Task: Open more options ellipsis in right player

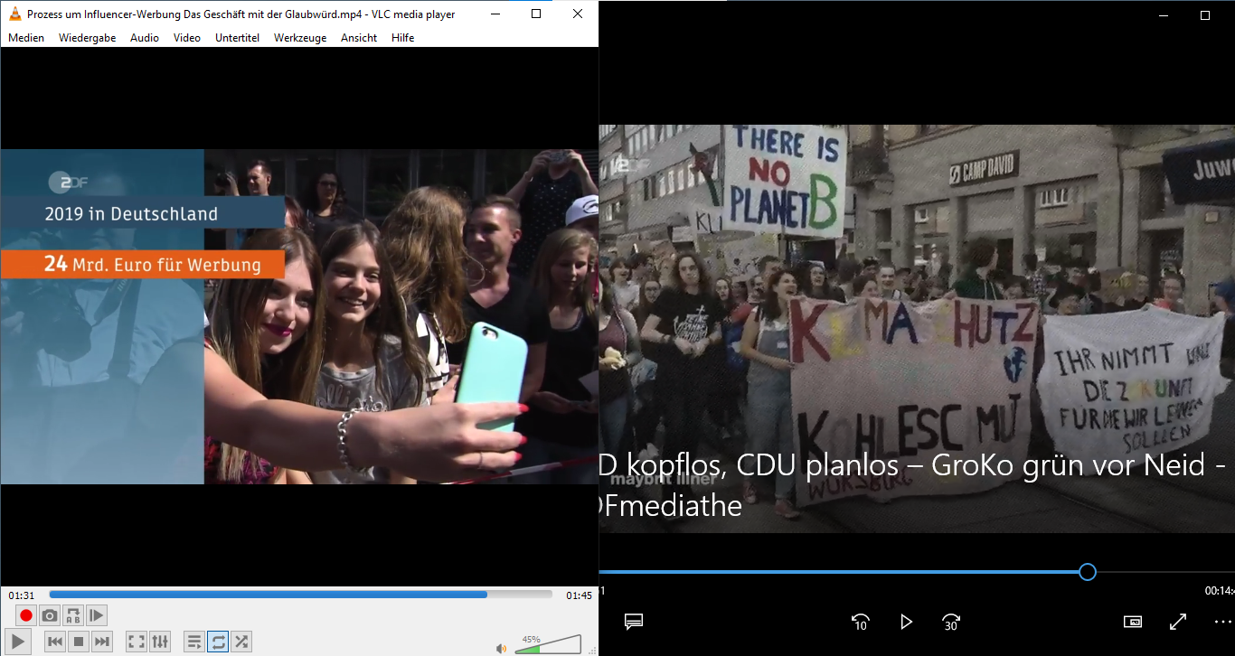Action: [1222, 622]
